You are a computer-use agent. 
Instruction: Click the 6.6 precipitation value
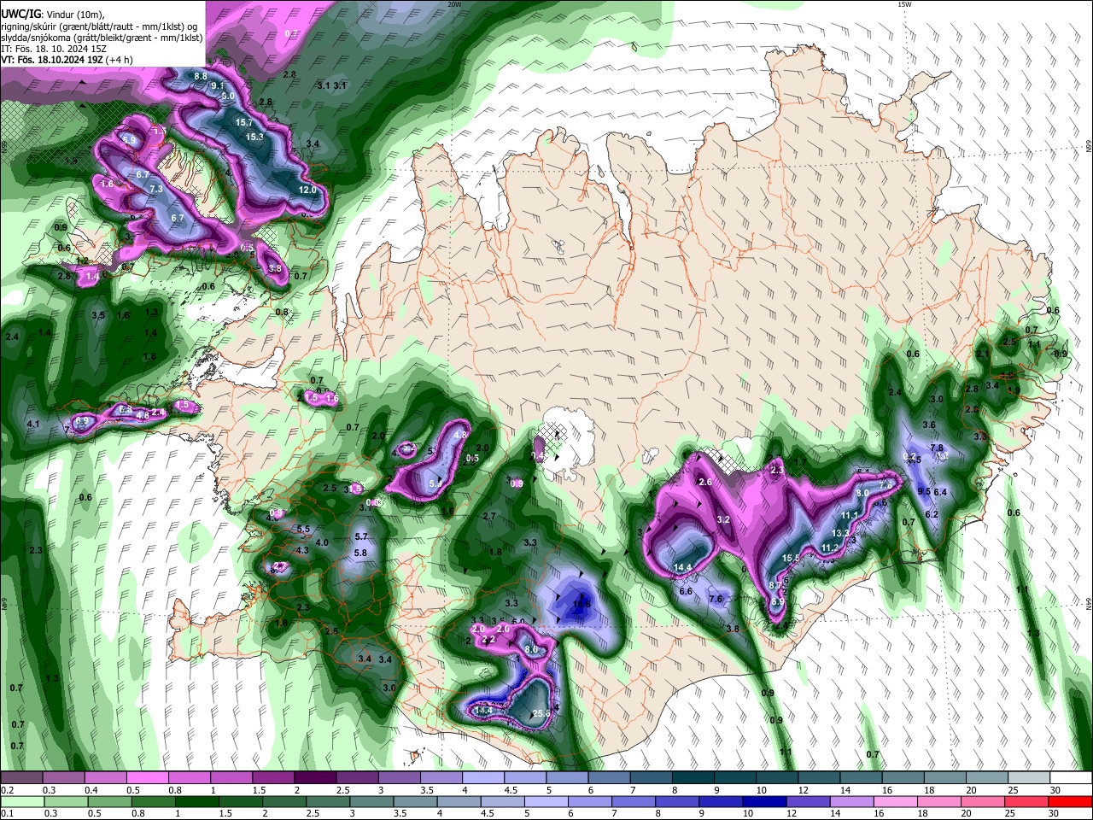pyautogui.click(x=686, y=591)
